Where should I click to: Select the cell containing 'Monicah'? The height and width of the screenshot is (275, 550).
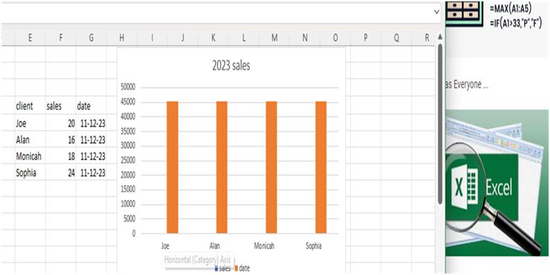coord(30,156)
